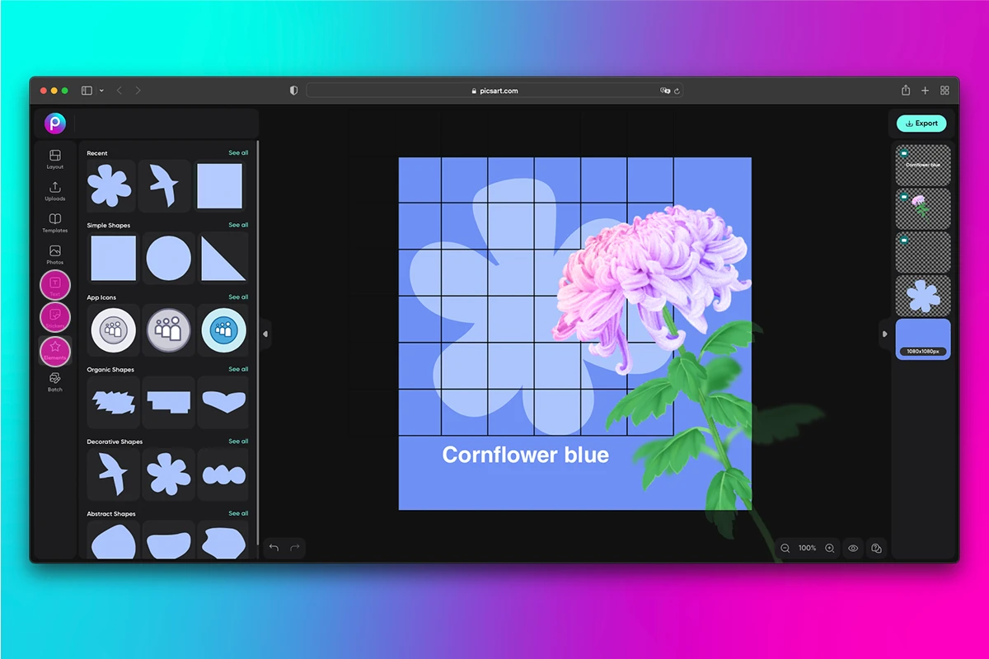The width and height of the screenshot is (989, 659).
Task: Open the Batch tool
Action: point(54,381)
